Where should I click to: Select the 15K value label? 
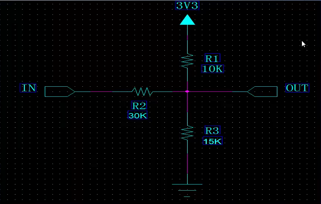[213, 141]
